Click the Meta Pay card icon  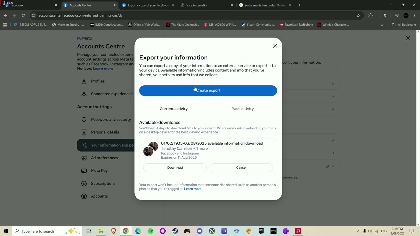coord(84,170)
